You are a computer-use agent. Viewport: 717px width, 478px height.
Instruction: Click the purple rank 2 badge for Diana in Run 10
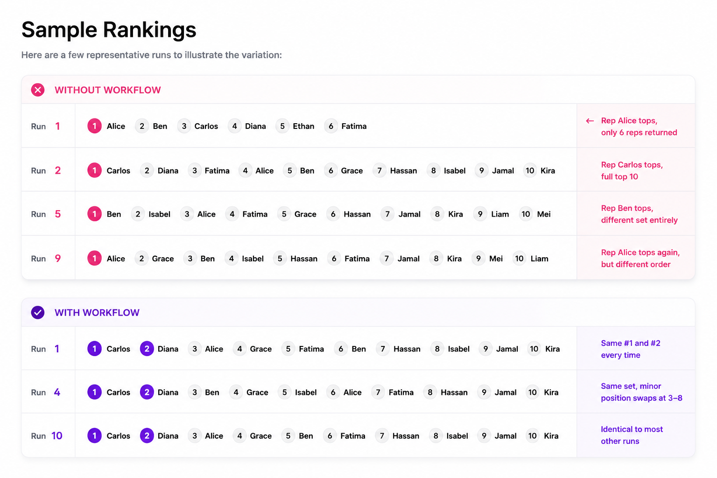click(147, 436)
